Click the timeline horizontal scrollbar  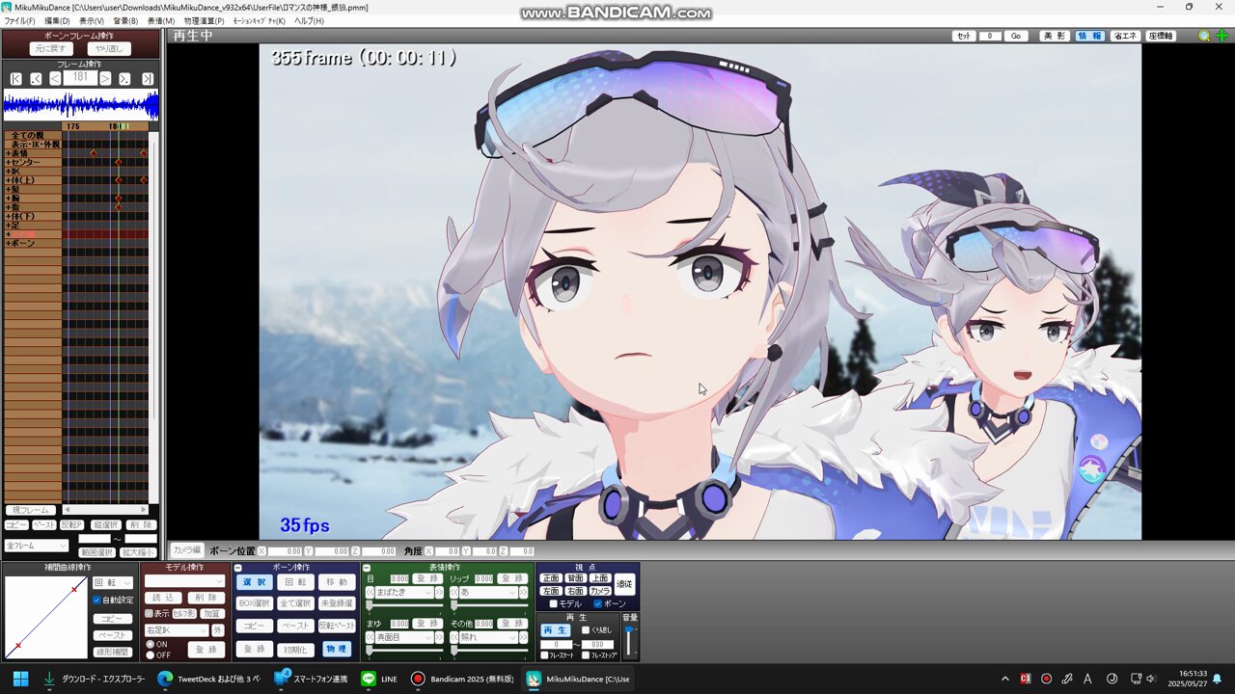tap(105, 510)
